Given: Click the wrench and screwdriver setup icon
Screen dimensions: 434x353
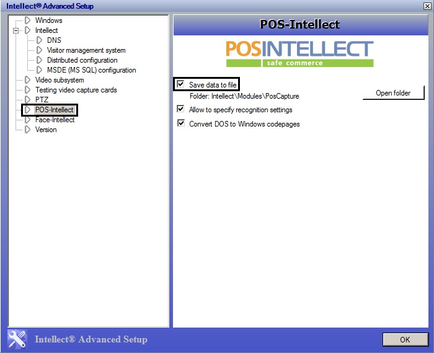Looking at the screenshot, I should (x=17, y=339).
